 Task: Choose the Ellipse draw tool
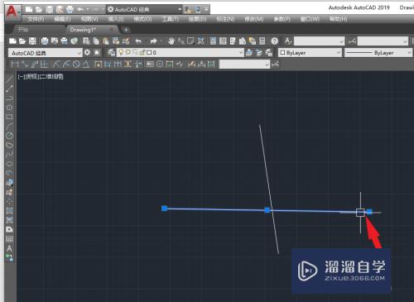(x=9, y=164)
